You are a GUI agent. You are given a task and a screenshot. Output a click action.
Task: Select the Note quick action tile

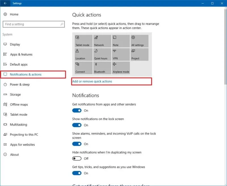coord(121,41)
